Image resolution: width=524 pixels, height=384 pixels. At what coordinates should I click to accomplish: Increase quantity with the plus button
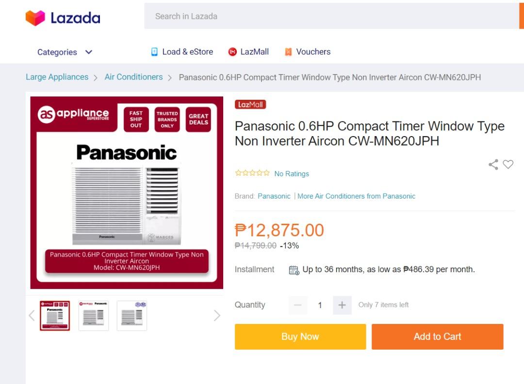[x=342, y=305]
